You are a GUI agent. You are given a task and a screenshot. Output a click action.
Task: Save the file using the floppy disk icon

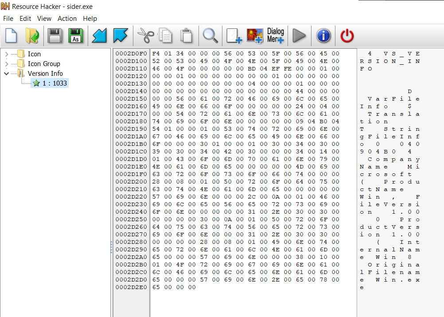55,36
